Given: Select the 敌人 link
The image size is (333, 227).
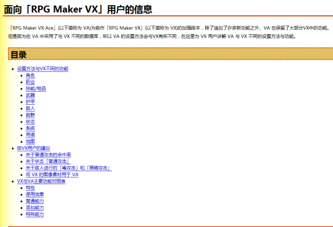Looking at the screenshot, I should pyautogui.click(x=30, y=109).
